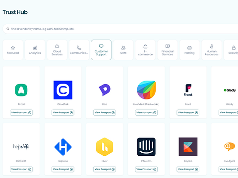Image resolution: width=238 pixels, height=178 pixels.
Task: Click the Freshdesk (Freshworks) name
Action: [x=146, y=104]
